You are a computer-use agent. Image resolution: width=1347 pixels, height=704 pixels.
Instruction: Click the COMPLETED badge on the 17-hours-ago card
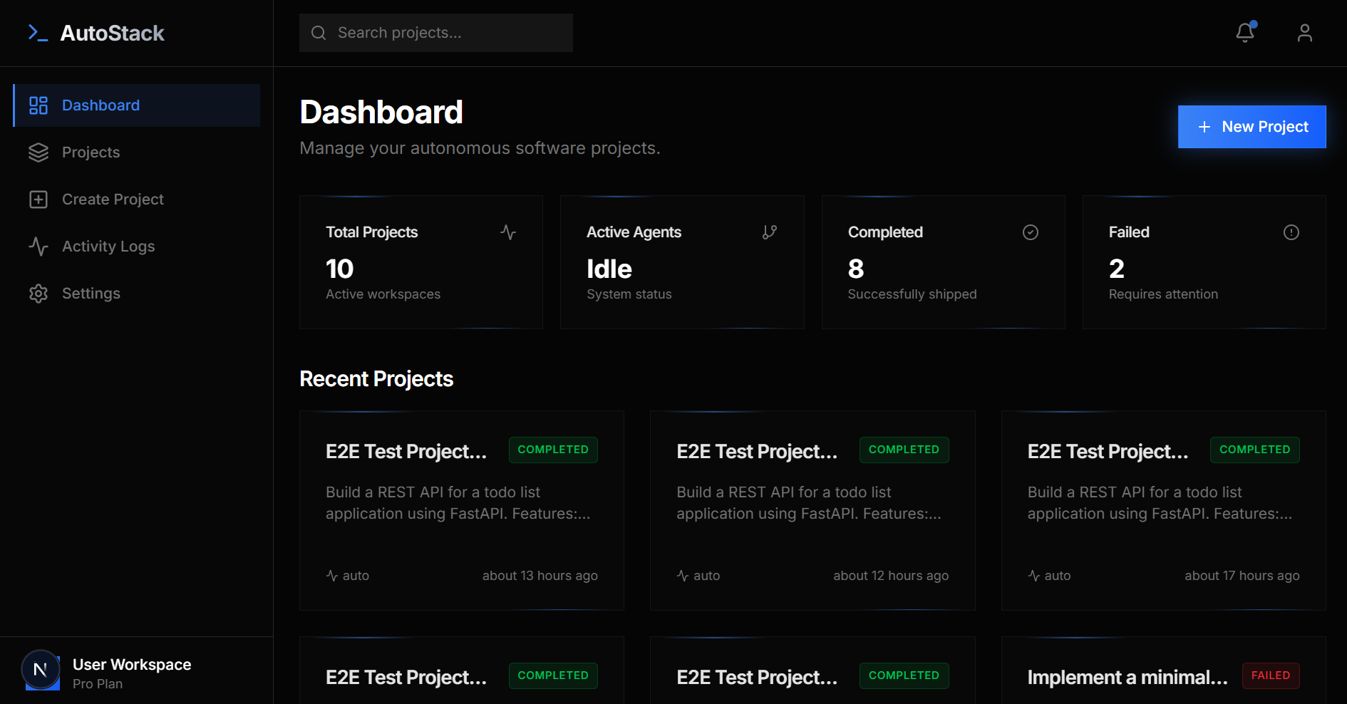pos(1254,450)
